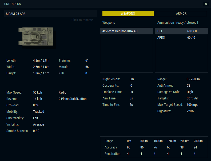
Task: Select the APDS ammunition row
Action: pyautogui.click(x=181, y=38)
